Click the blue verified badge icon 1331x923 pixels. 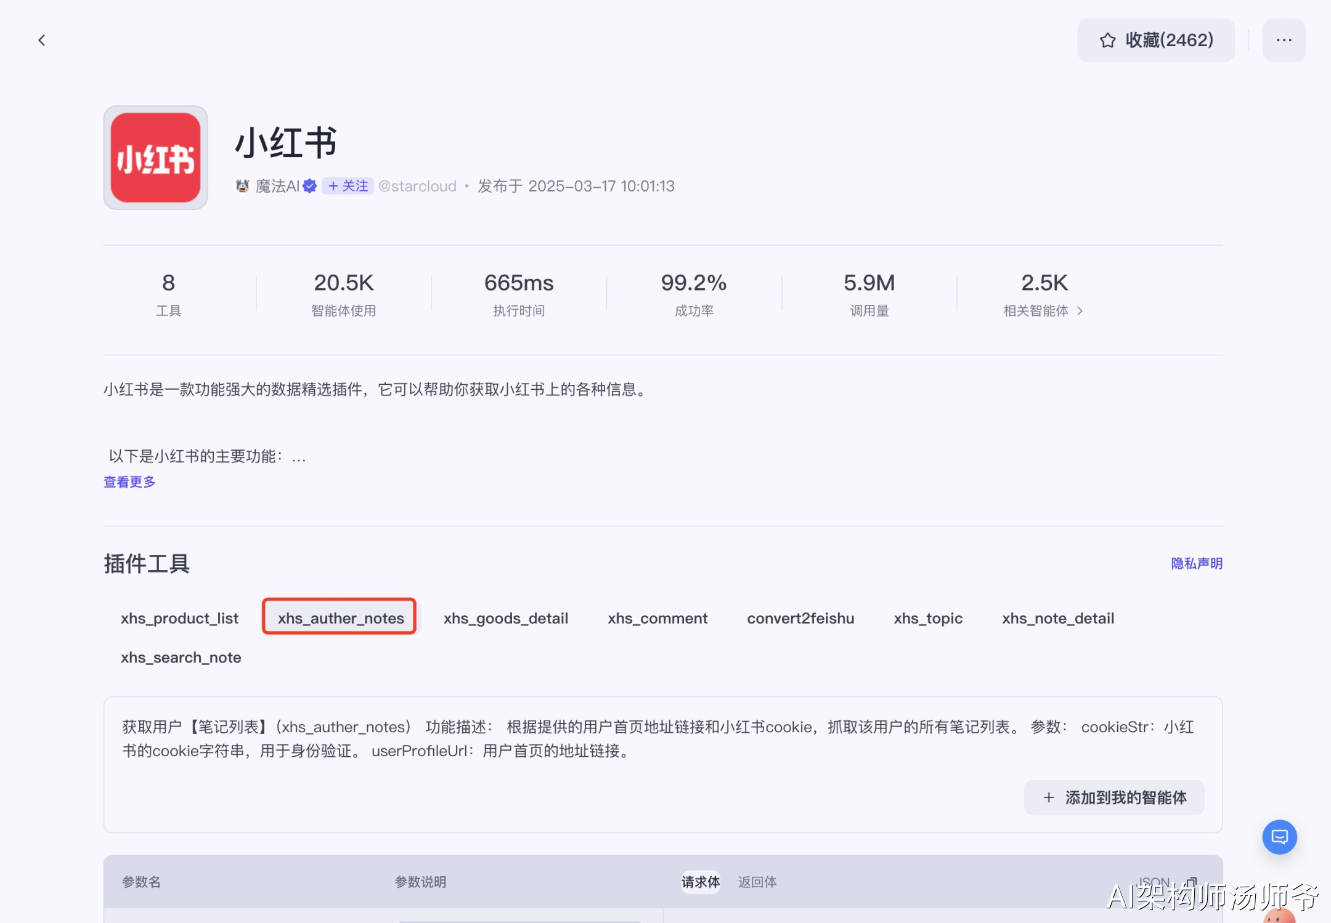[310, 186]
